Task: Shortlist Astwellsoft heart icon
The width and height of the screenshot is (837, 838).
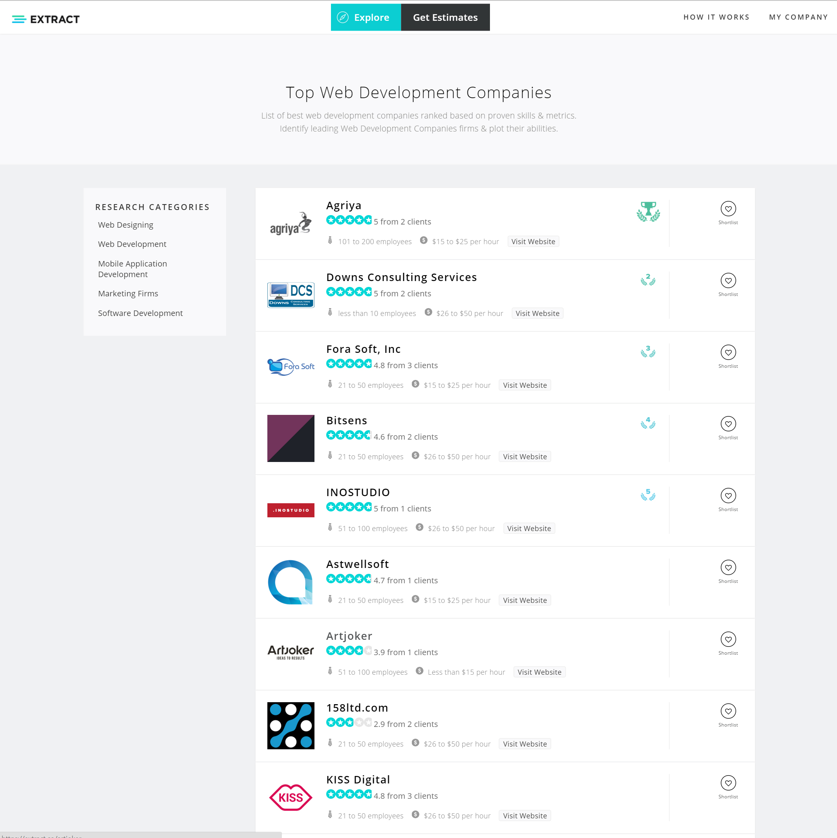Action: 728,568
